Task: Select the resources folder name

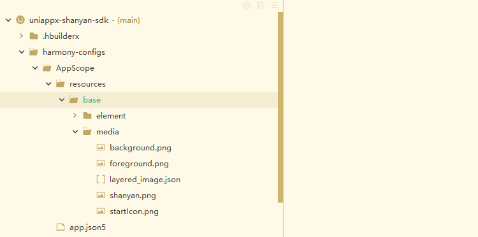Action: [x=87, y=84]
